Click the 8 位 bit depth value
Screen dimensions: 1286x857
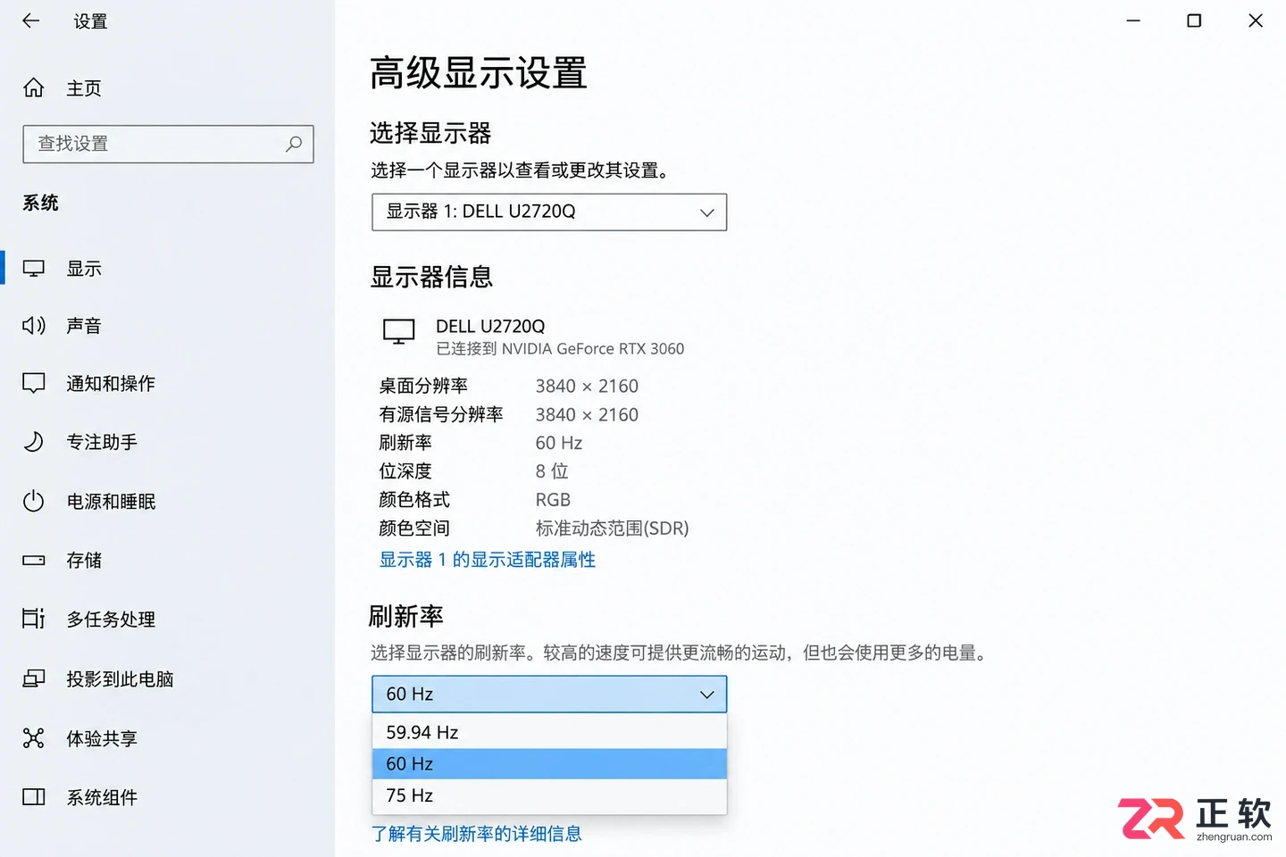pyautogui.click(x=552, y=471)
